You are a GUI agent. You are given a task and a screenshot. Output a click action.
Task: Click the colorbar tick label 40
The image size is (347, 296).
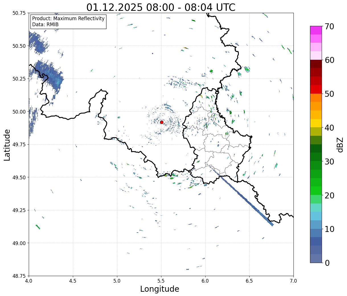coord(329,128)
